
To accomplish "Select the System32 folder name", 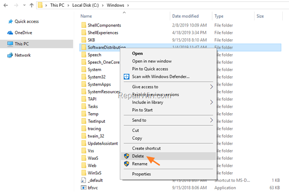I will click(97, 77).
